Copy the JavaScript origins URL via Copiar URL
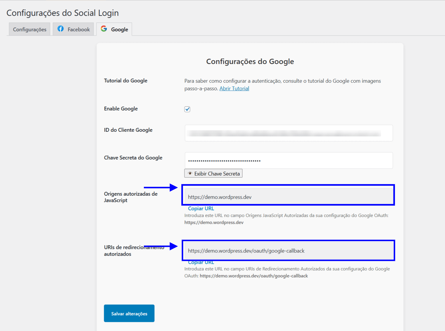Screen dimensions: 445x331 click(x=201, y=209)
